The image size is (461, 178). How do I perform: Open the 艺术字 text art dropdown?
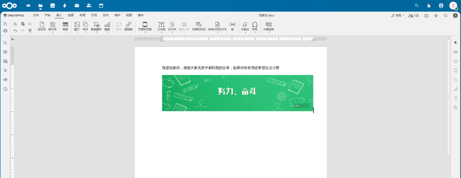click(x=172, y=32)
